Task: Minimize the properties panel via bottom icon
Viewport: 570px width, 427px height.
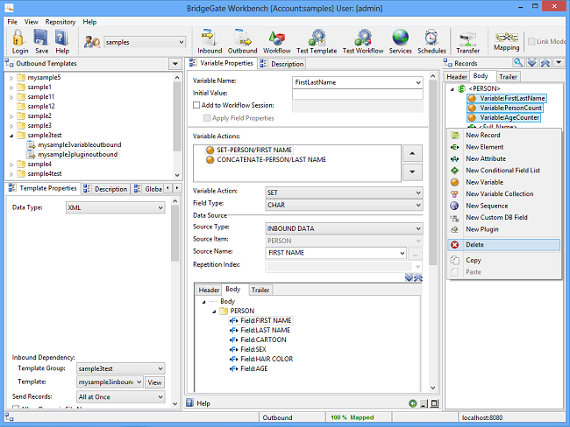Action: click(x=424, y=403)
